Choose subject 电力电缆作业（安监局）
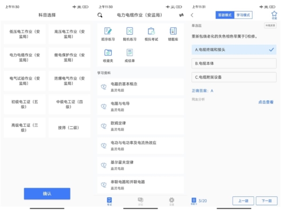Image resolution: width=282 pixels, height=210 pixels. (x=24, y=57)
